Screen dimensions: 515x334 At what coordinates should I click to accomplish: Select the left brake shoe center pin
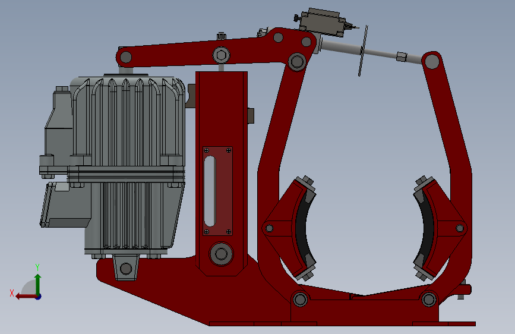[269, 228]
